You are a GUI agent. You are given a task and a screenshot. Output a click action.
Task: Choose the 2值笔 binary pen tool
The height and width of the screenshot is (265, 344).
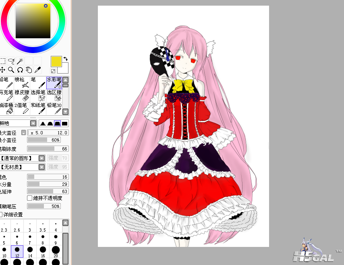[x=22, y=108]
